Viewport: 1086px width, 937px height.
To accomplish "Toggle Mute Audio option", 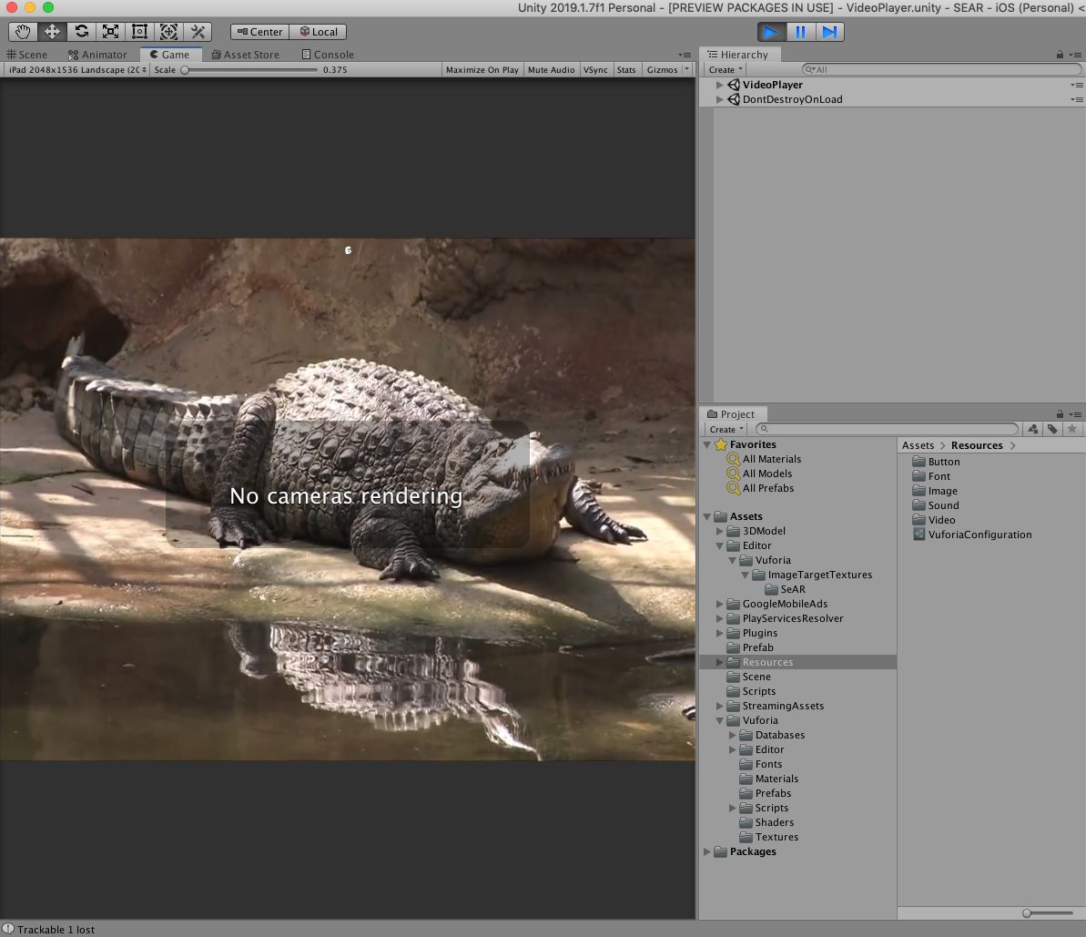I will (551, 70).
